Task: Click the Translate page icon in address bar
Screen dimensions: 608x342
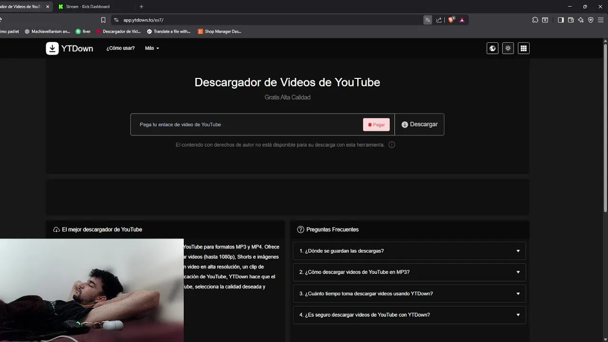Action: click(427, 20)
